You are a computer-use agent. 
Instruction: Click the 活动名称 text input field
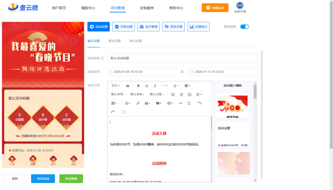coord(182,58)
